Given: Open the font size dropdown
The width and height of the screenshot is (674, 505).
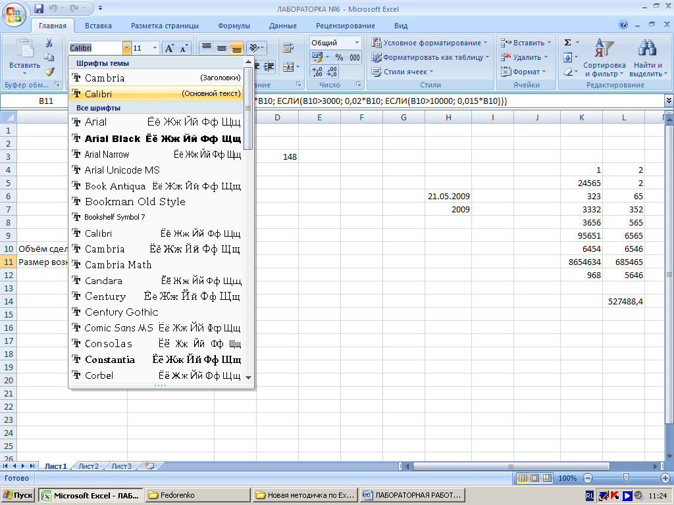Looking at the screenshot, I should [x=155, y=48].
